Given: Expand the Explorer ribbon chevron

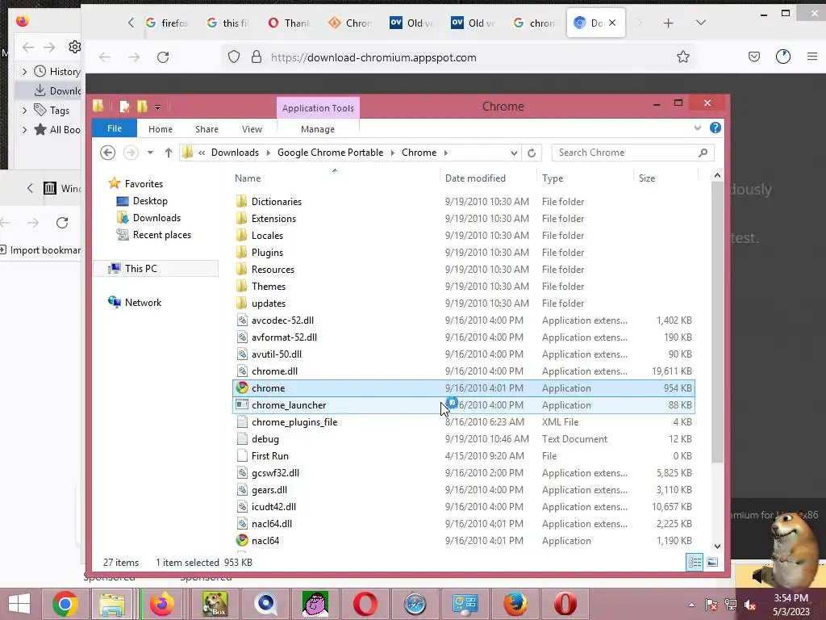Looking at the screenshot, I should (x=698, y=128).
